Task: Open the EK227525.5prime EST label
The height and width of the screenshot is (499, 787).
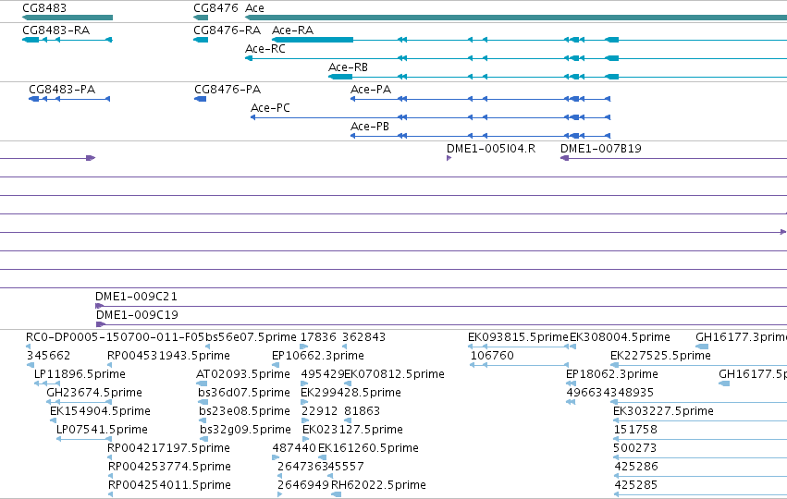Action: click(x=660, y=356)
